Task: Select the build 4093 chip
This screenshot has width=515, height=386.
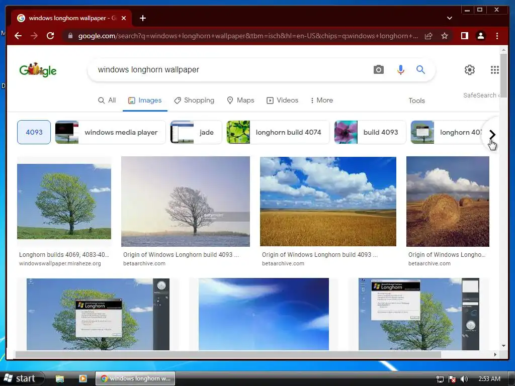Action: 370,132
